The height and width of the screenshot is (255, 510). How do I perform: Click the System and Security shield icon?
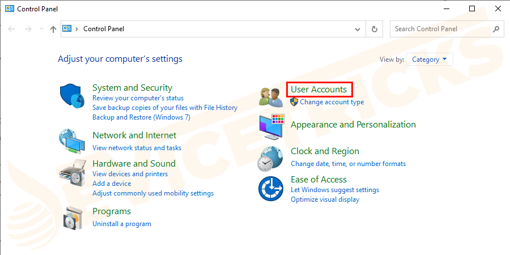click(x=72, y=96)
